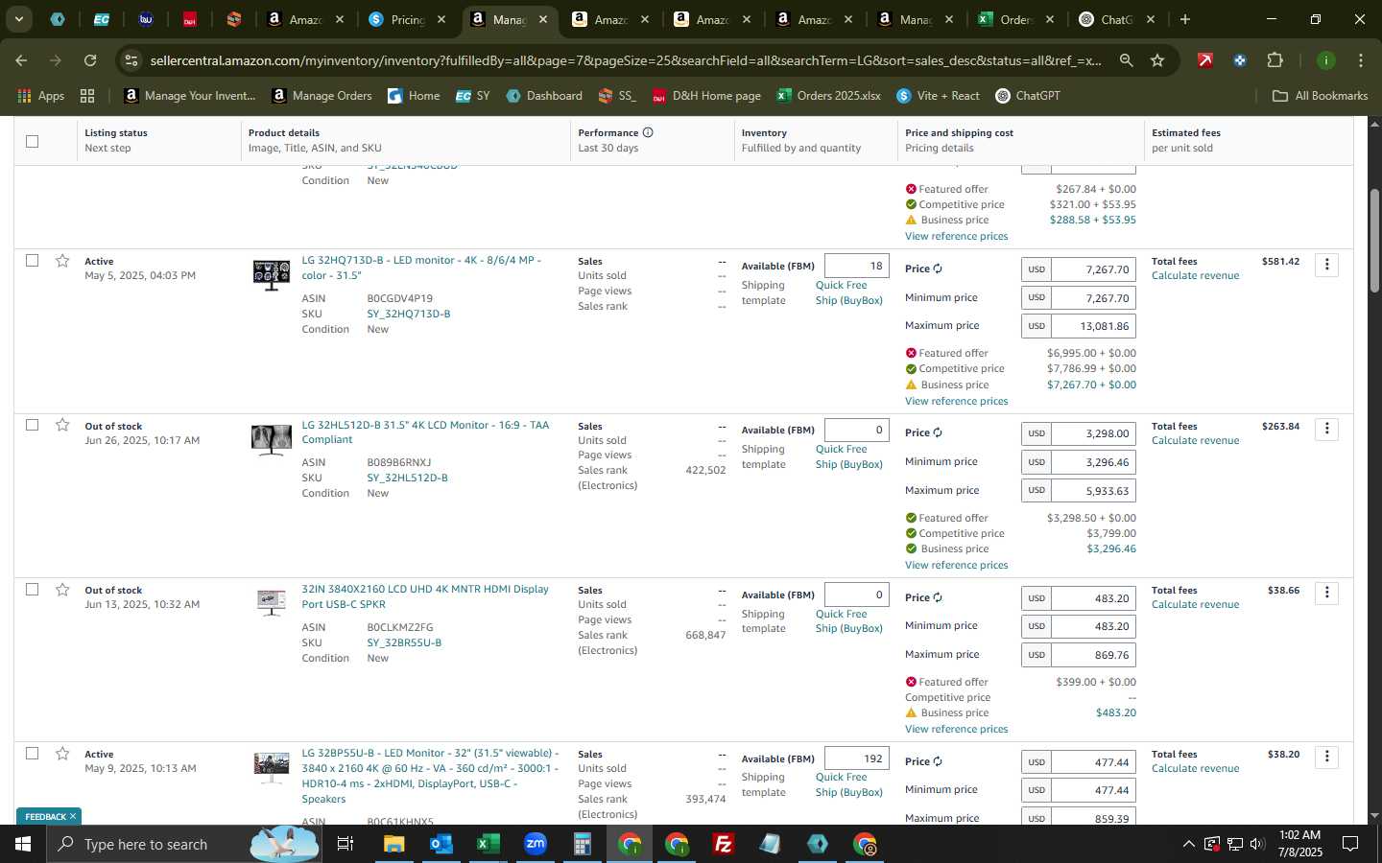Edit minimum price field showing 483.20
Viewport: 1382px width, 863px height.
click(x=1093, y=626)
